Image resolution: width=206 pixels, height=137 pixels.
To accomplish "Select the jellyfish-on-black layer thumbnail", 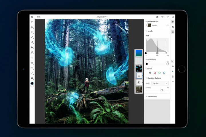I will (138, 69).
